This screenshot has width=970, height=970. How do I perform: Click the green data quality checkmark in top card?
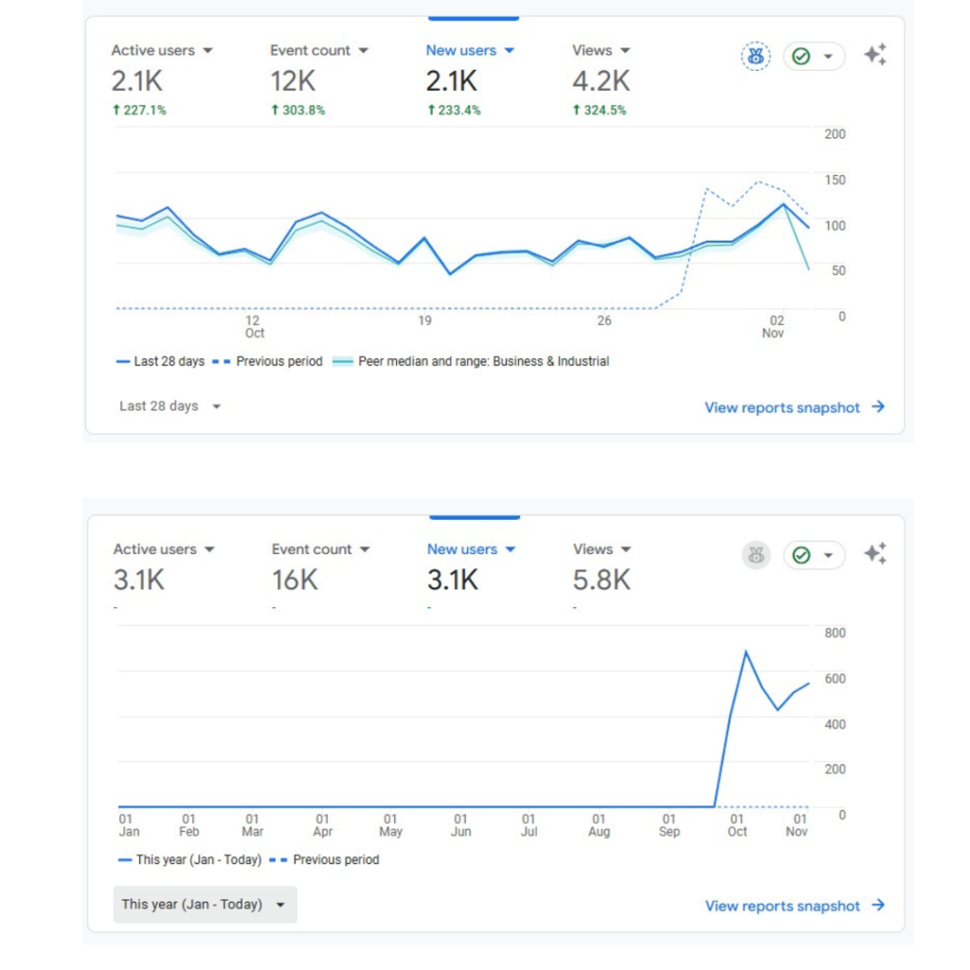801,57
